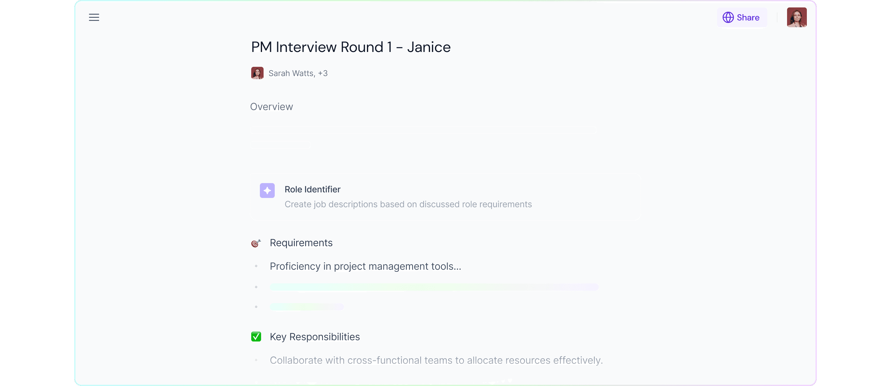
Task: Click Create job descriptions description text
Action: (x=408, y=204)
